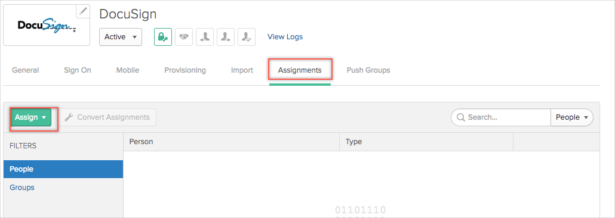Open the Mobile tab
The width and height of the screenshot is (615, 218).
tap(128, 70)
